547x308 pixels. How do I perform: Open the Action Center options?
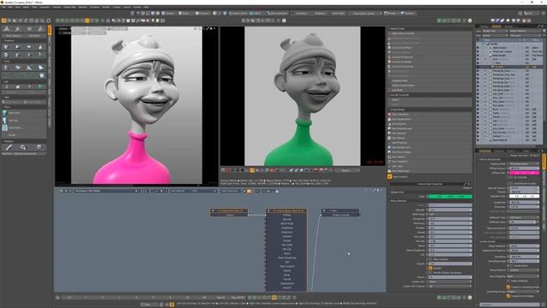pos(239,14)
